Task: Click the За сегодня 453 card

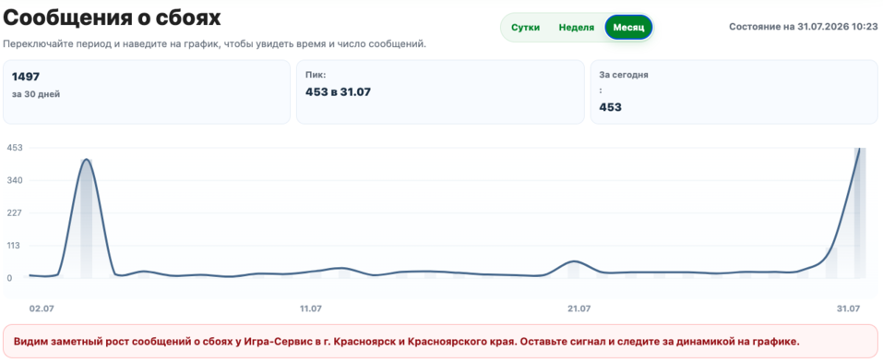Action: pyautogui.click(x=734, y=91)
